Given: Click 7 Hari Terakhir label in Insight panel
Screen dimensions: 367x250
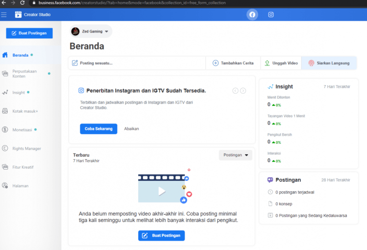Looking at the screenshot, I should [337, 87].
